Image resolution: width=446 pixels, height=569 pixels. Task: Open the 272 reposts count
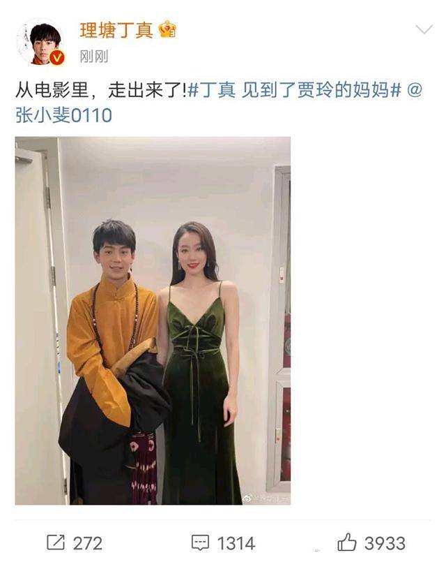88,543
